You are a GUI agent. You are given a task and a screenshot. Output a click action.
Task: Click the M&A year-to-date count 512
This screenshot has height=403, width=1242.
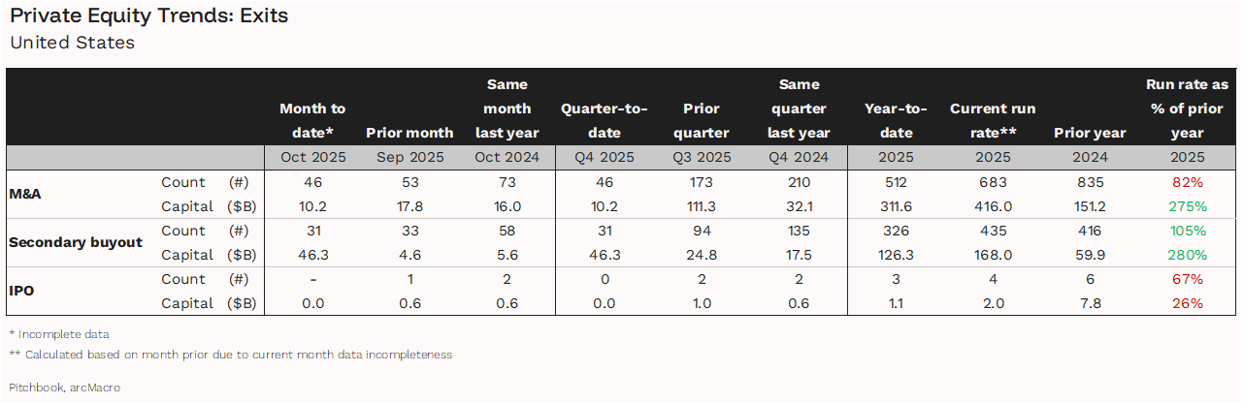click(x=895, y=182)
